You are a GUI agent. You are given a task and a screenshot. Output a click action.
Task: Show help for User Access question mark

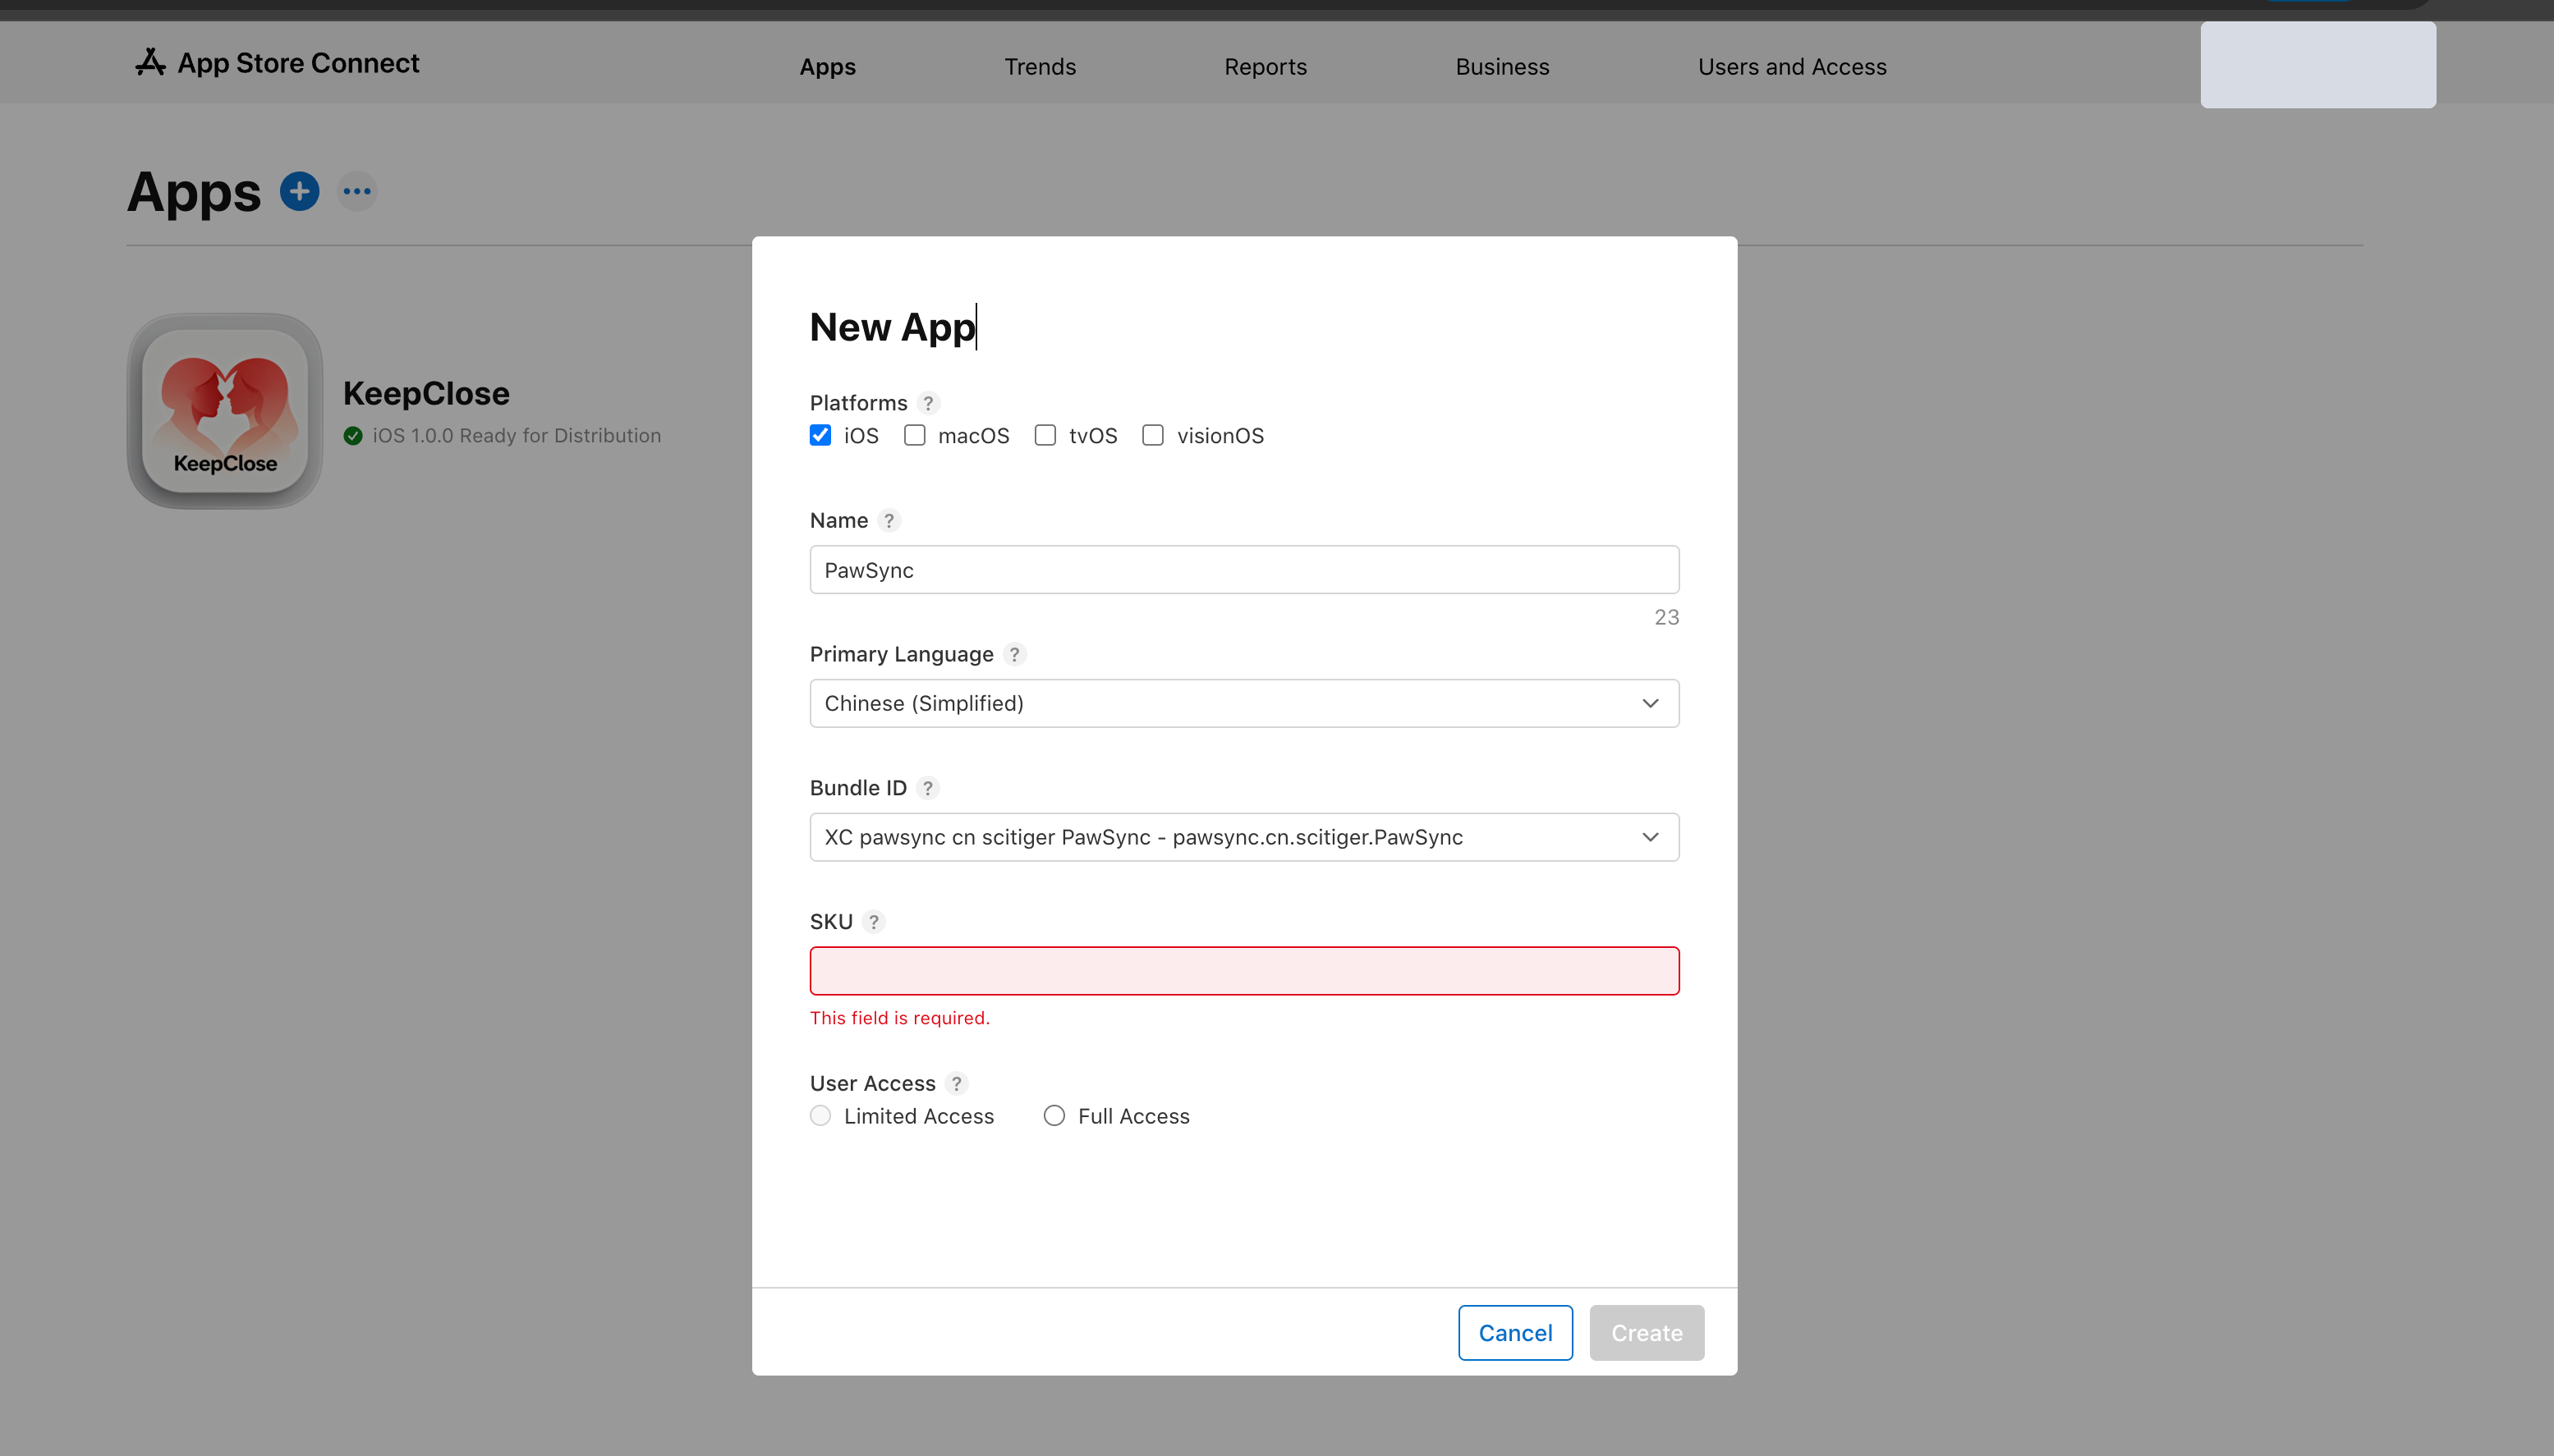coord(957,1084)
